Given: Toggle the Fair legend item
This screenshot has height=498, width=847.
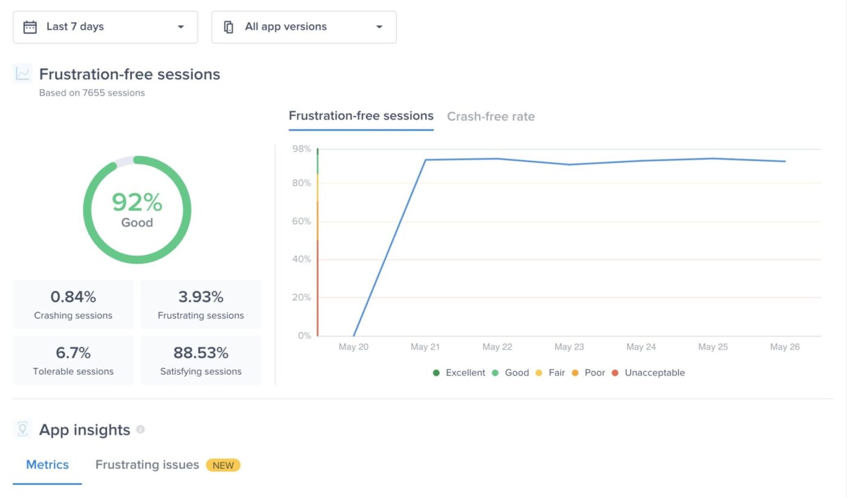Looking at the screenshot, I should 550,373.
